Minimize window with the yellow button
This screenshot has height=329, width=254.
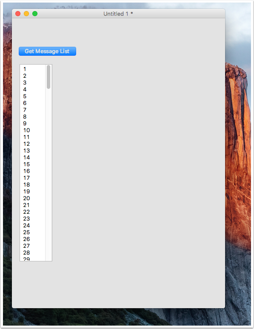26,14
